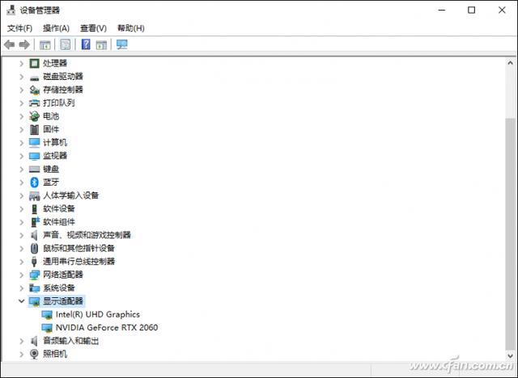Select the 显示适配器 category label
Screen dimensions: 518x378
pyautogui.click(x=63, y=301)
